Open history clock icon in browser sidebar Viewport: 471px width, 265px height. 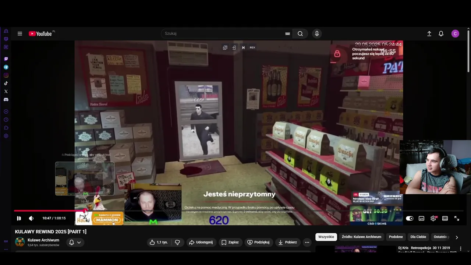coord(6,120)
